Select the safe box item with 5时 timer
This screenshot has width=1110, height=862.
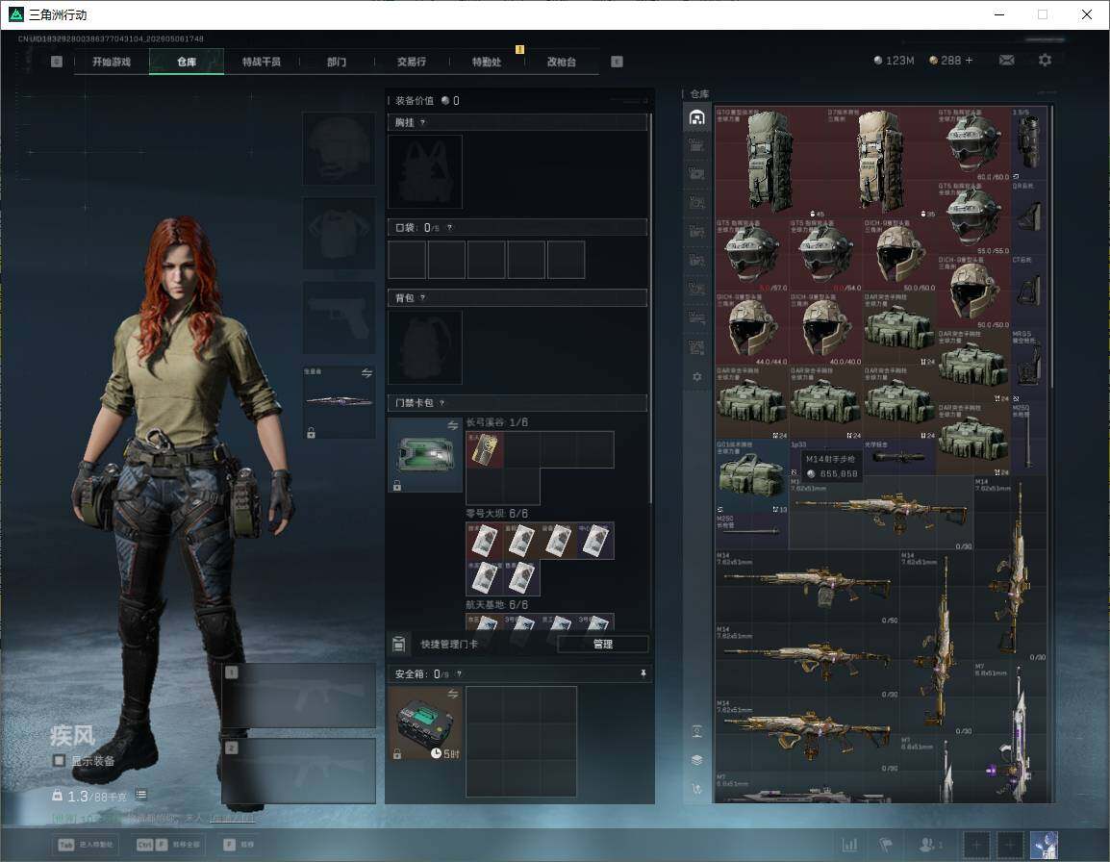[x=425, y=723]
